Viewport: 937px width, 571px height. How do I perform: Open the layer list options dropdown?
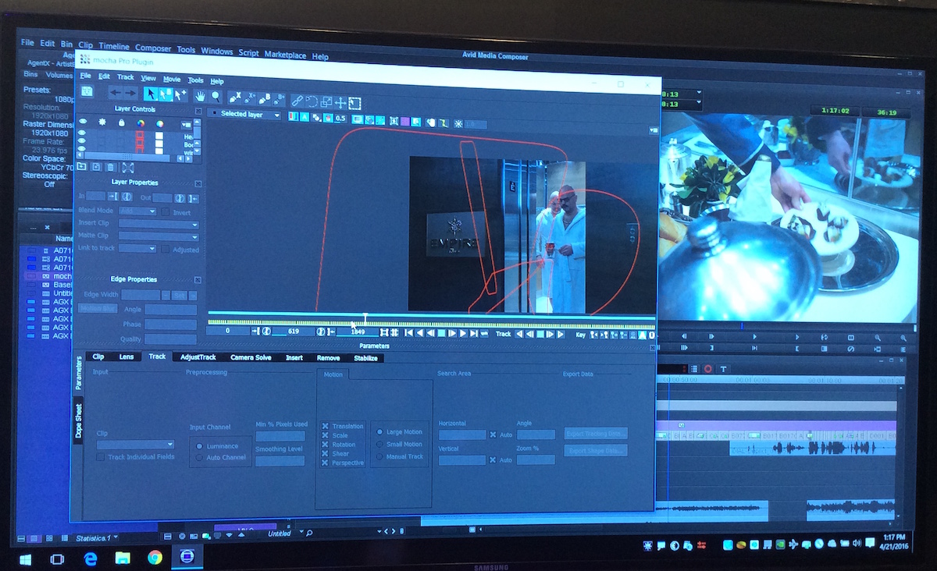pyautogui.click(x=187, y=125)
